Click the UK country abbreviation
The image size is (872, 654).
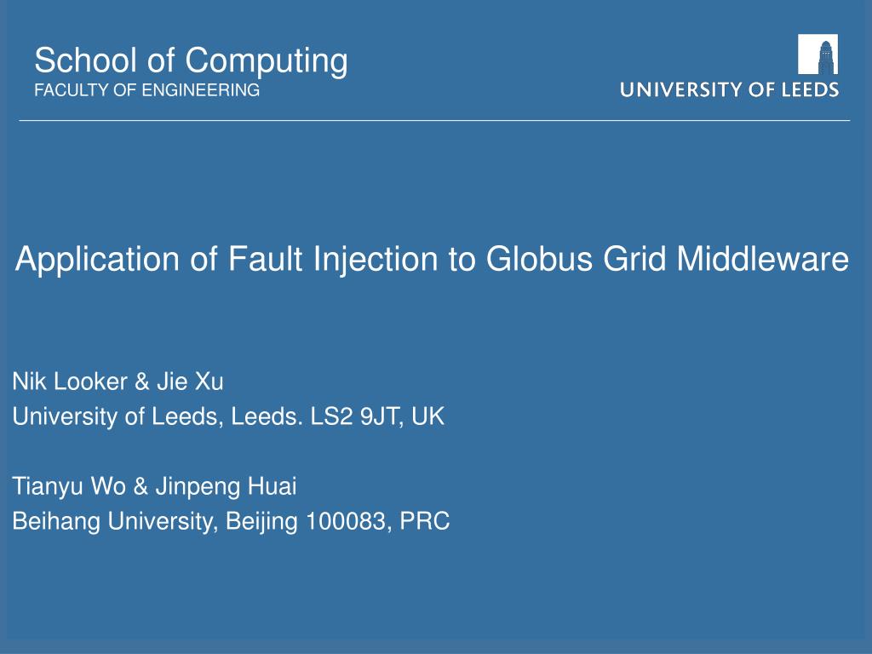tap(427, 416)
